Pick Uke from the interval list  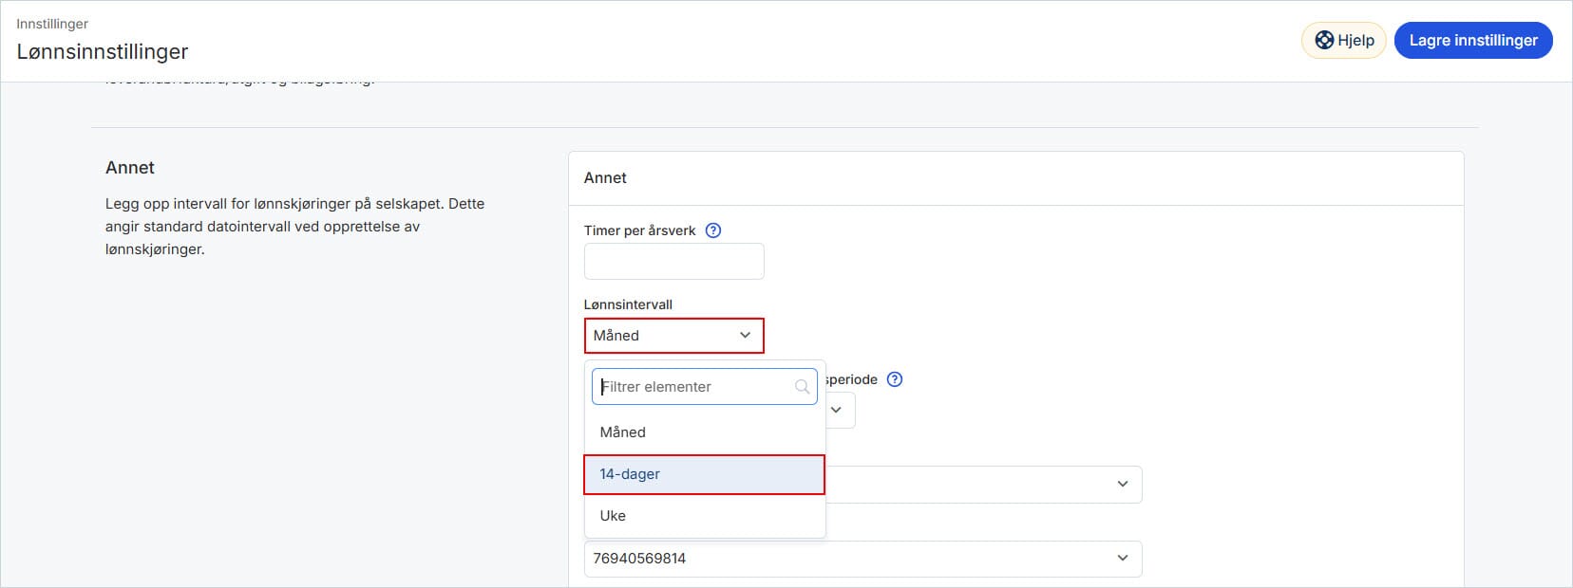coord(705,516)
